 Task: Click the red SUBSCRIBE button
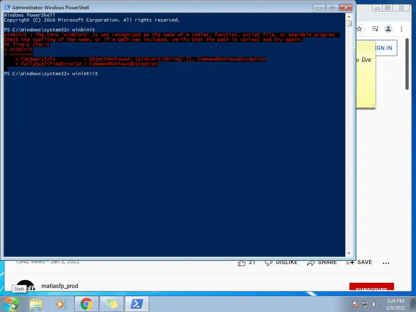(x=371, y=287)
